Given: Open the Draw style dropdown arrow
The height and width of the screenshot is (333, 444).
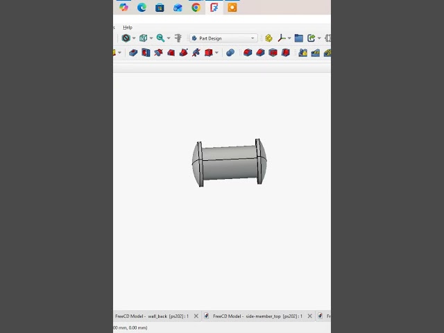Looking at the screenshot, I should tap(134, 38).
